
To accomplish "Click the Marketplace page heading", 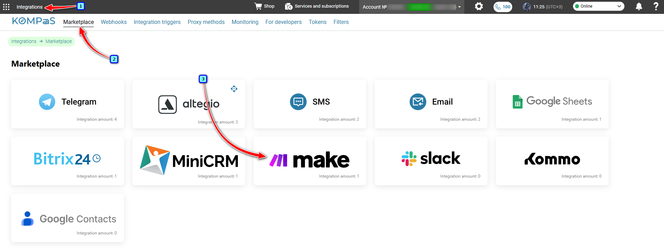I will coord(35,64).
